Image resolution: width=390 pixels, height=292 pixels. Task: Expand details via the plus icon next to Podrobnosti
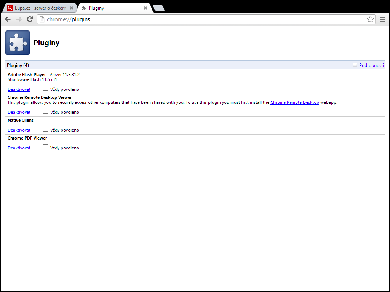[x=355, y=65]
